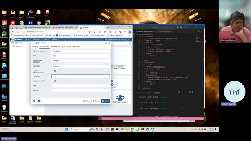Toggle primary sidebar layout icon in VS Code title
251x141 pixels.
(178, 27)
